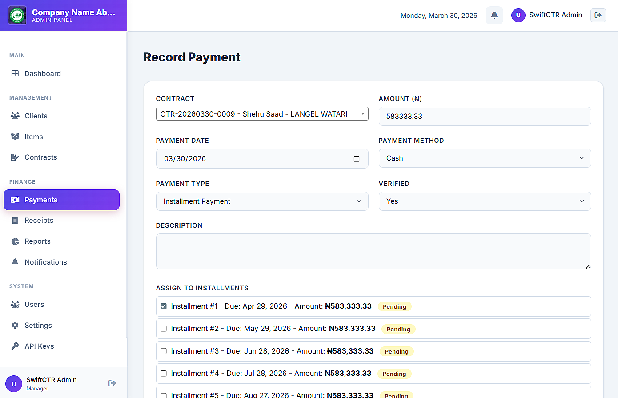618x398 pixels.
Task: Click the Payments money icon
Action: pyautogui.click(x=15, y=200)
